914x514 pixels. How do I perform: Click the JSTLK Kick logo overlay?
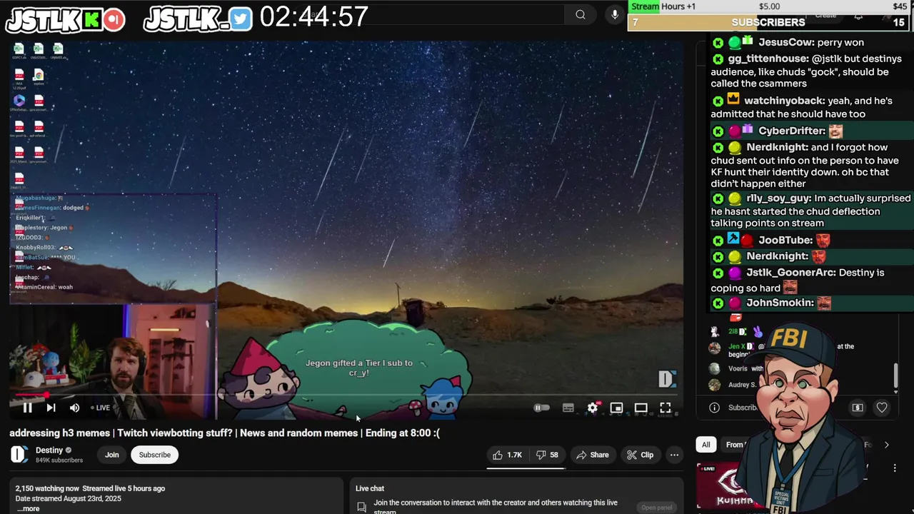coord(65,19)
